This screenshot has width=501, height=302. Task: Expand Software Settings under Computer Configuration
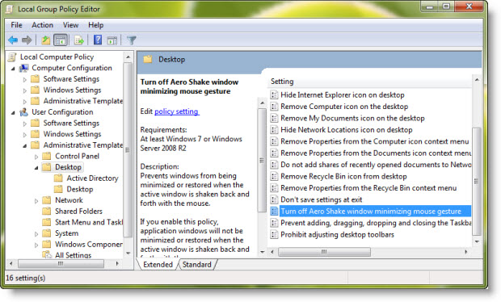(24, 79)
